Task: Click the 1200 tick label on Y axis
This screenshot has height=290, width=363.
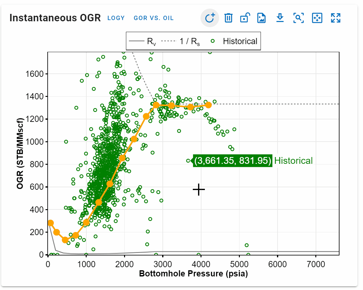Action: pyautogui.click(x=34, y=119)
